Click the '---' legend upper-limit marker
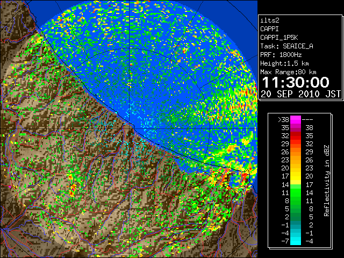The image size is (344, 258). (307, 120)
